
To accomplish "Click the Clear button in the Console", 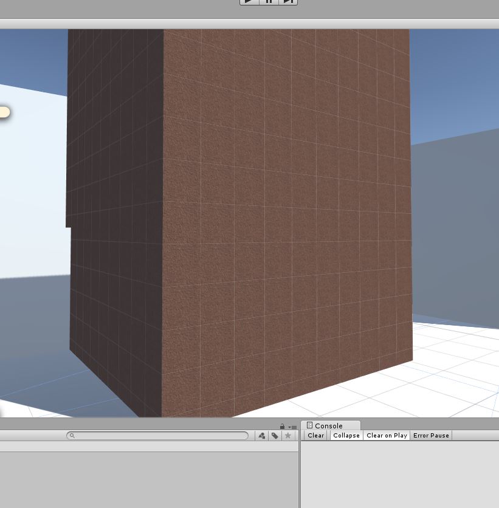I will (315, 436).
